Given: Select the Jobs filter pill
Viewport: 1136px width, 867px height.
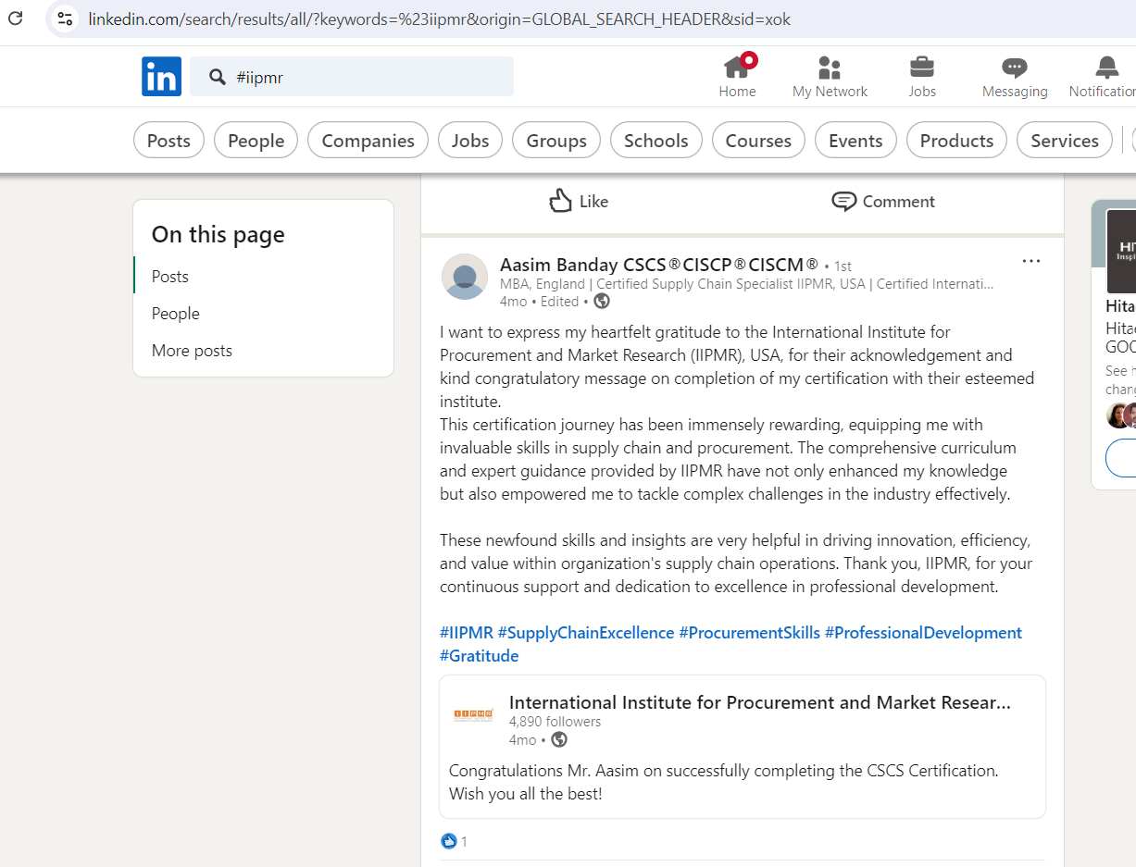Looking at the screenshot, I should 470,141.
